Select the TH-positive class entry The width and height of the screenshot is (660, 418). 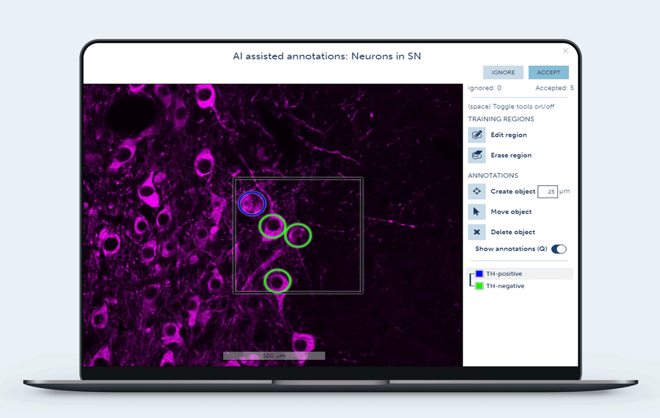[x=503, y=274]
